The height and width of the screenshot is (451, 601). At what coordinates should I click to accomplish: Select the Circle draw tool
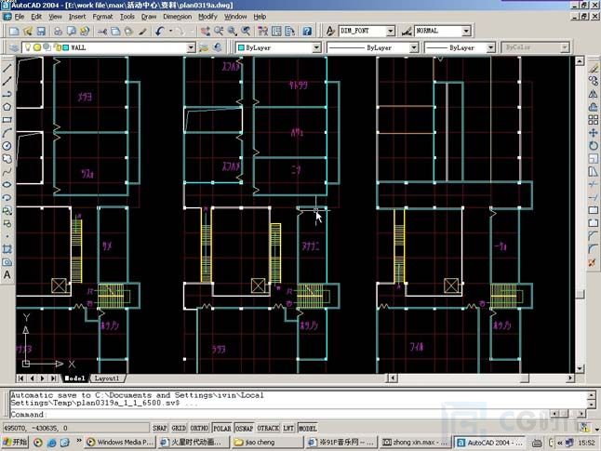[x=7, y=146]
